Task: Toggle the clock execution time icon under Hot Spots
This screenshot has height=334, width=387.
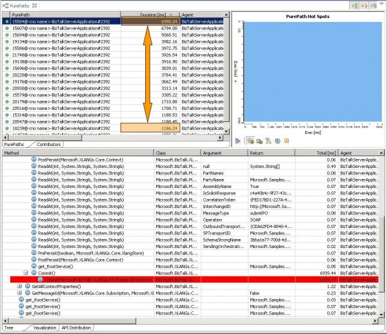Action: tap(250, 141)
